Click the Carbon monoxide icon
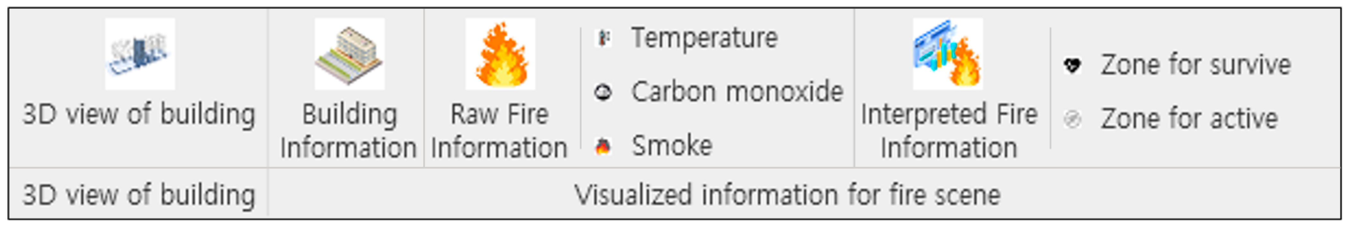The width and height of the screenshot is (1352, 226). click(604, 92)
